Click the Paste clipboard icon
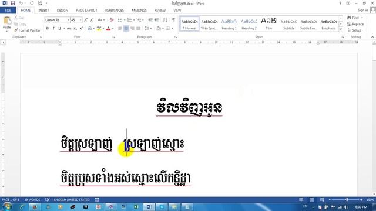The image size is (376, 211). click(x=7, y=21)
